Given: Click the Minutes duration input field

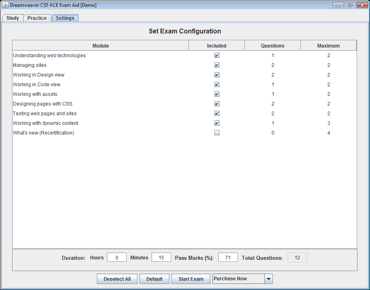Looking at the screenshot, I should 161,258.
